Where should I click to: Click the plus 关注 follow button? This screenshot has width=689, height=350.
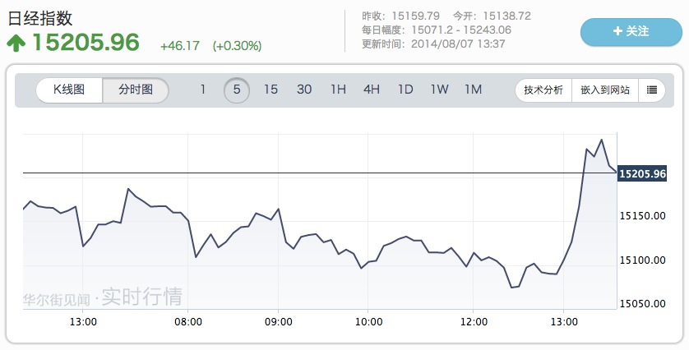click(631, 31)
